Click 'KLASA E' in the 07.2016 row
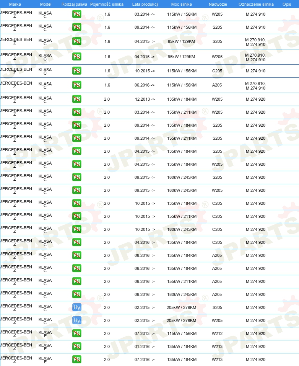The height and width of the screenshot is (366, 299). coord(45,360)
